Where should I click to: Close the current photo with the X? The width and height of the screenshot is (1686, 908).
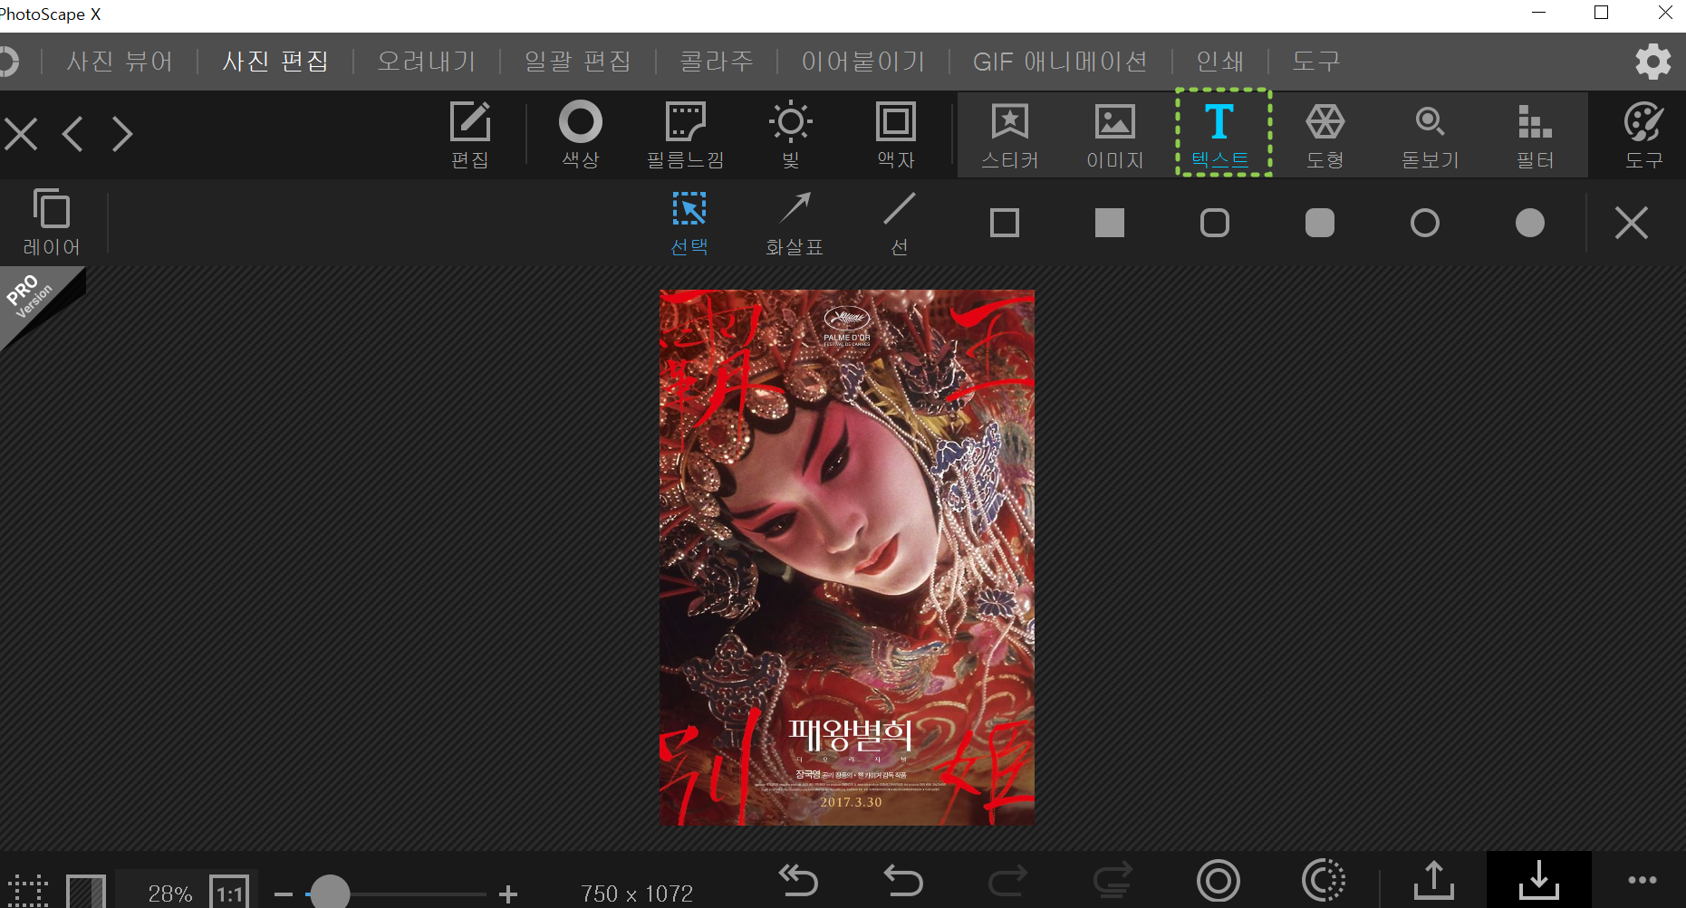21,134
